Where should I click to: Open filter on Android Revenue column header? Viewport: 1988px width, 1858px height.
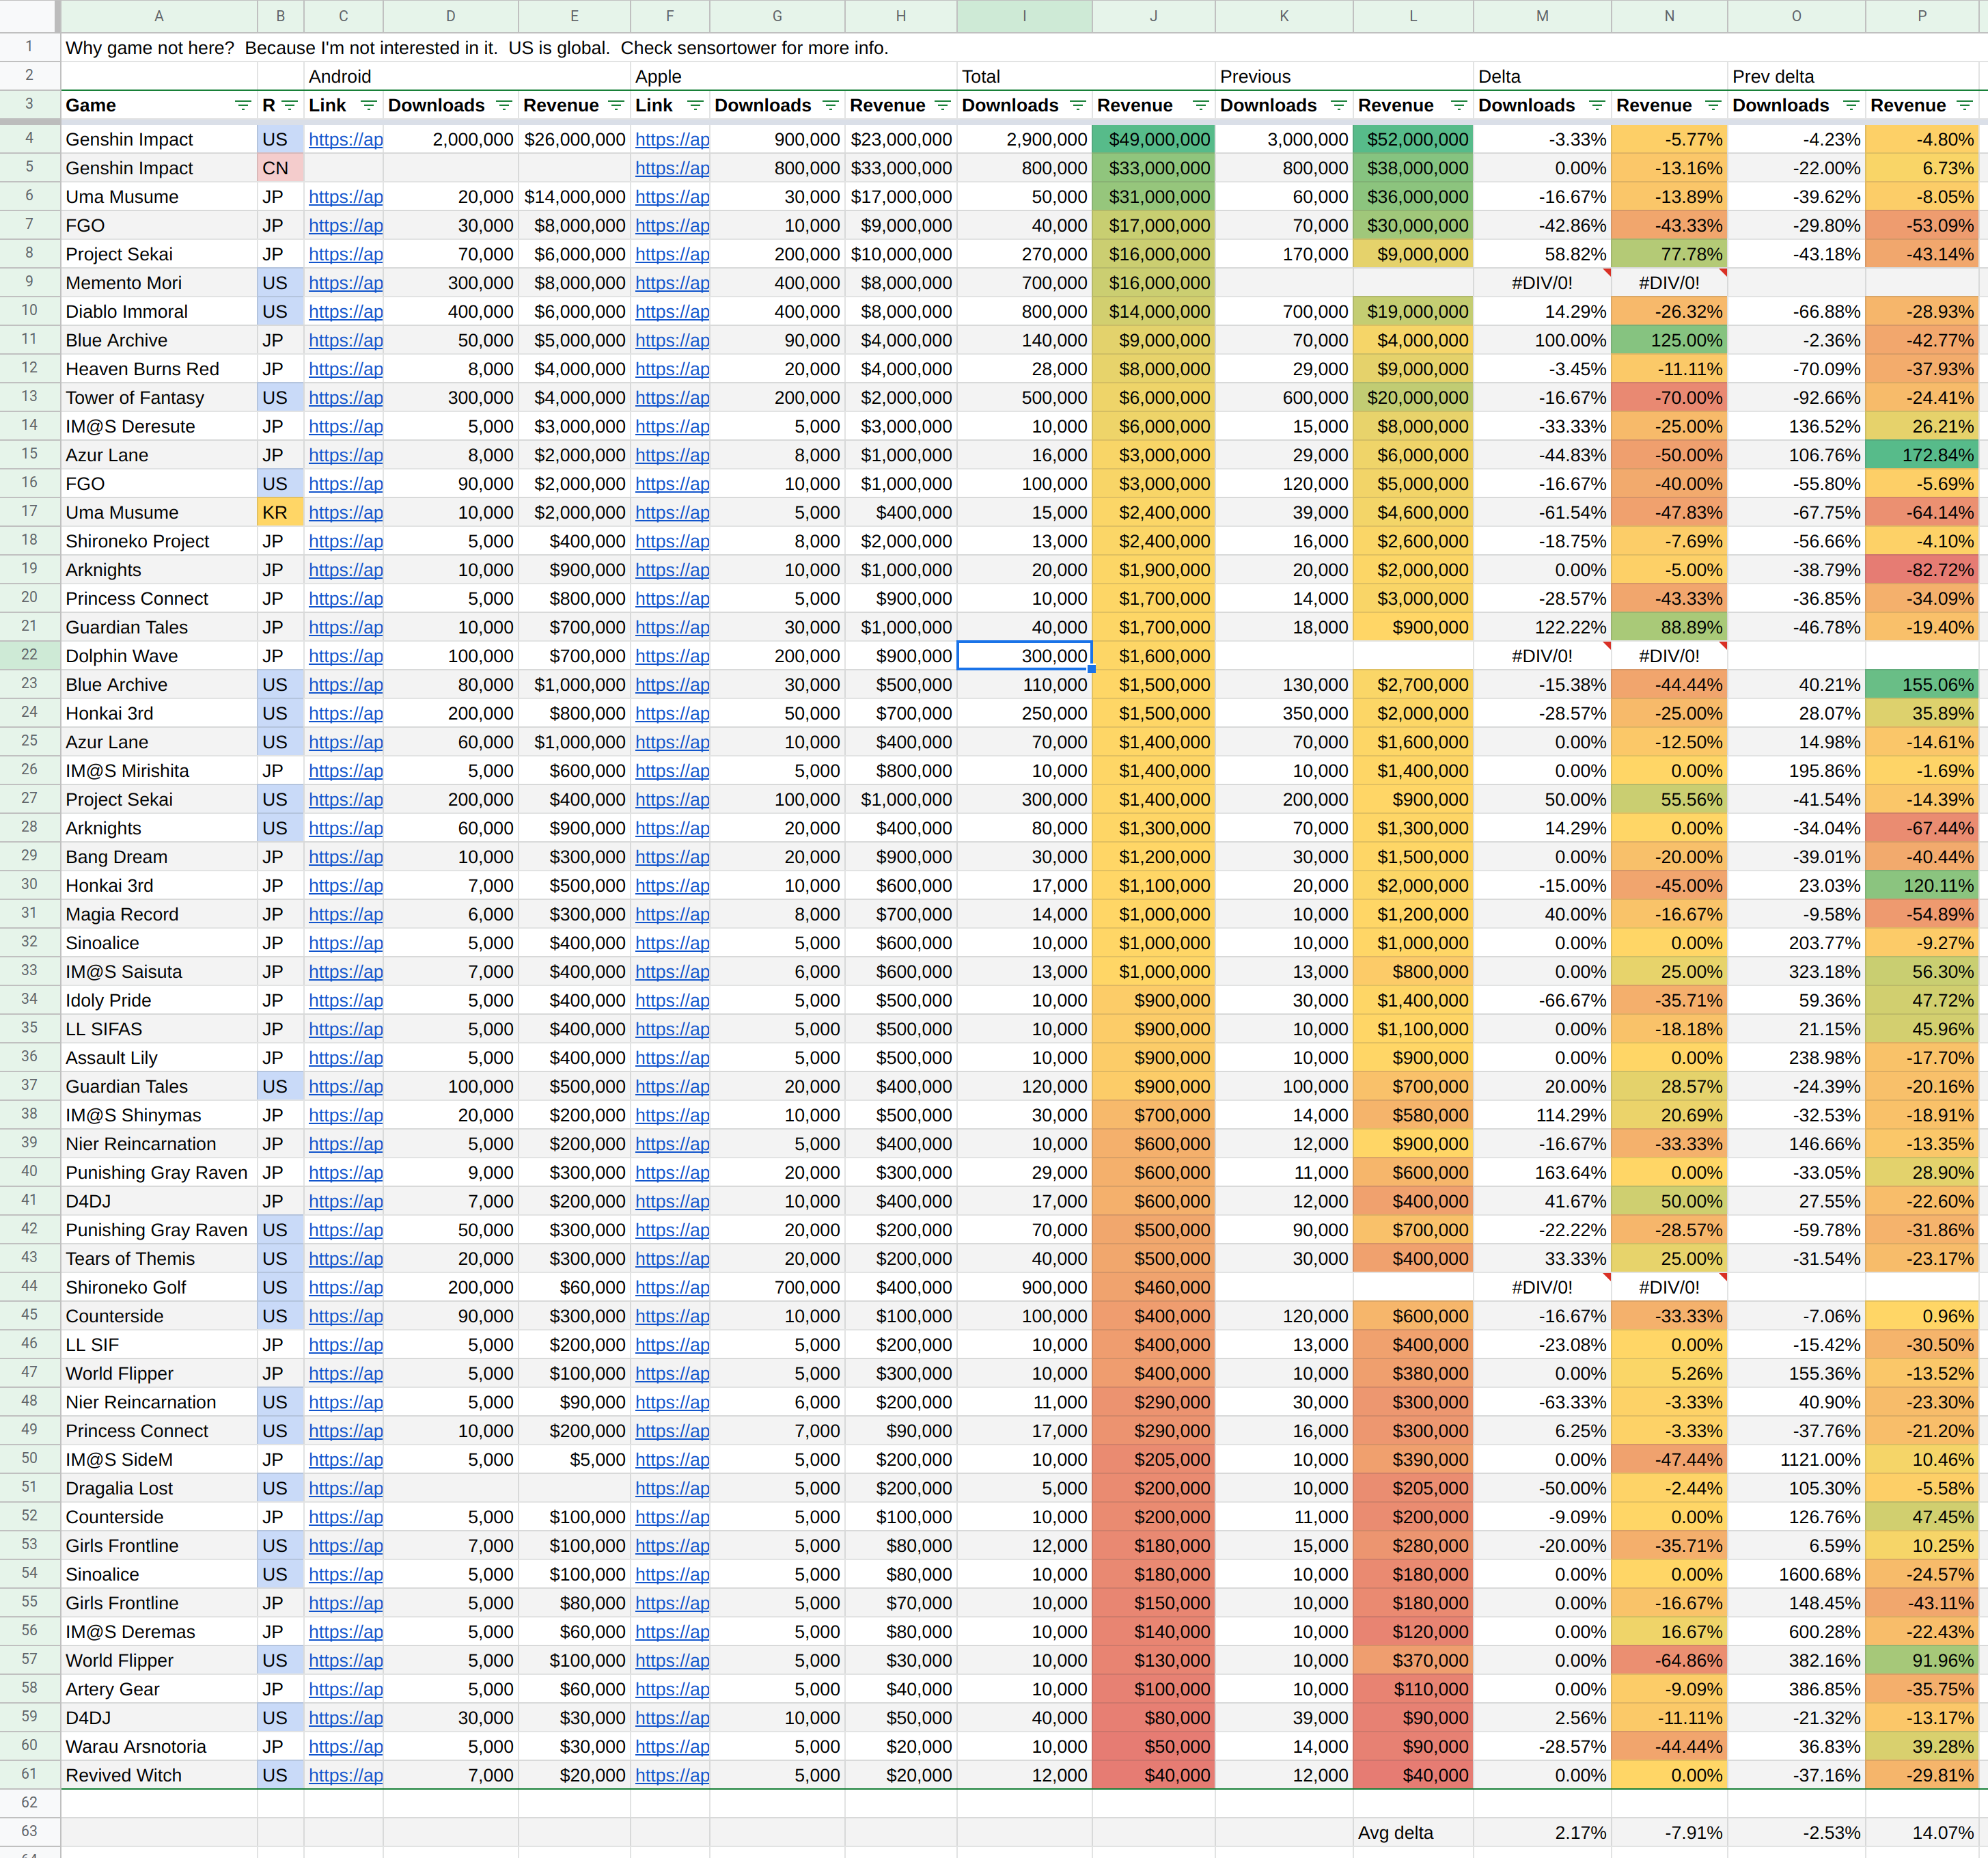point(616,106)
